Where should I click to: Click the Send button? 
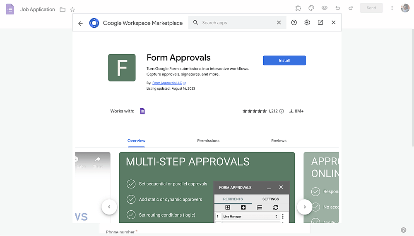(371, 8)
